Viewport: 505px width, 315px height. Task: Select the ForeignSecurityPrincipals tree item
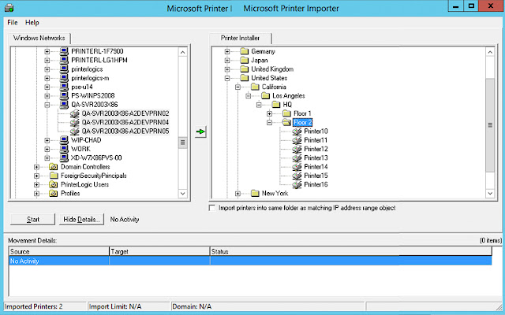[93, 176]
